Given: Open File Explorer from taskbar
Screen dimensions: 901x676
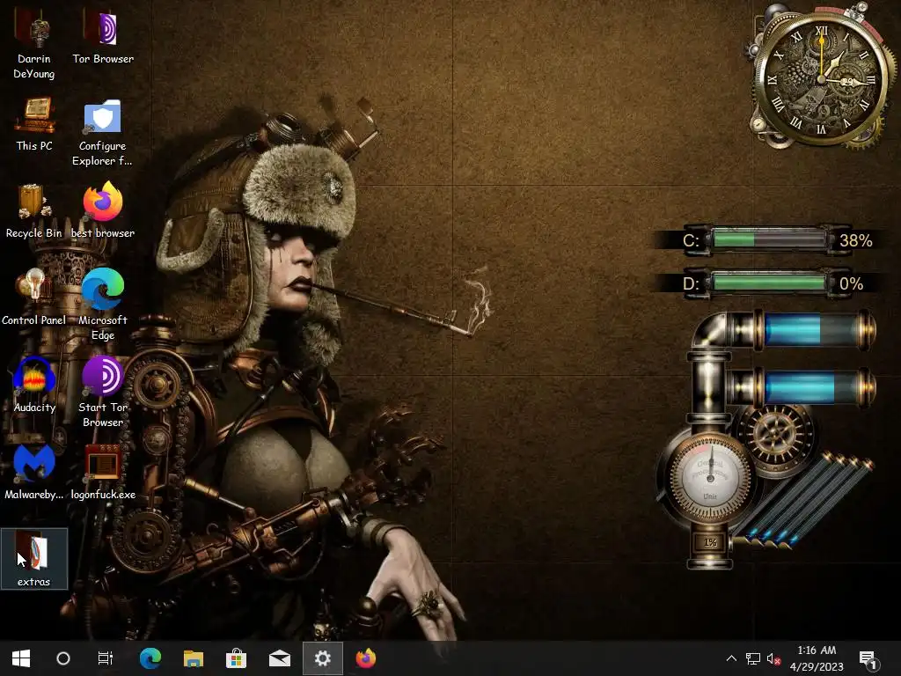Looking at the screenshot, I should tap(193, 658).
